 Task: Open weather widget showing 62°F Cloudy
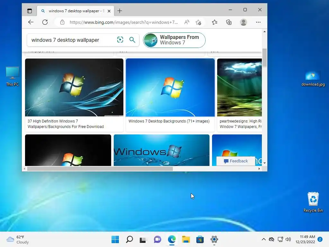[x=18, y=239]
